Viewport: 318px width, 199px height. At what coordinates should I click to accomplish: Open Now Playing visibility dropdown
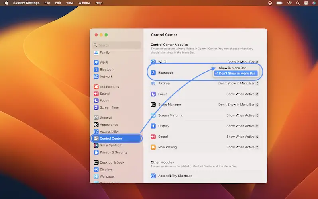242,147
